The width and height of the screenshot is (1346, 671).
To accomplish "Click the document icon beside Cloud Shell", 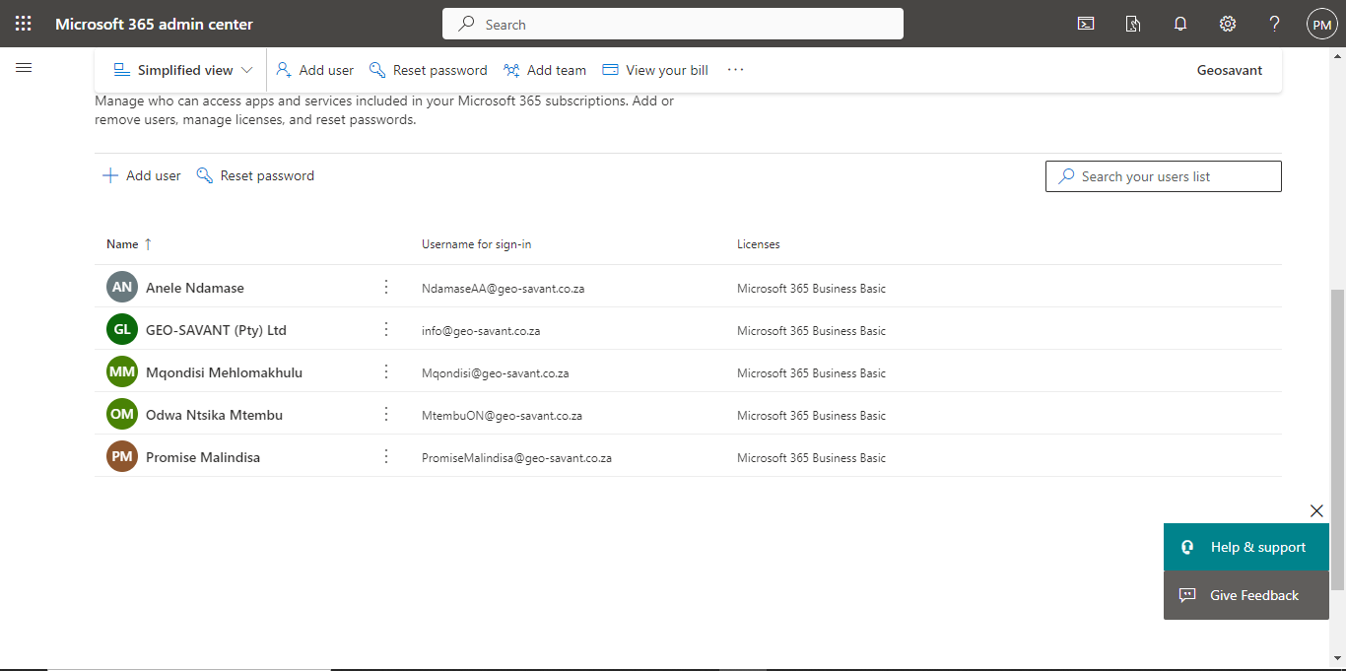I will pos(1133,24).
